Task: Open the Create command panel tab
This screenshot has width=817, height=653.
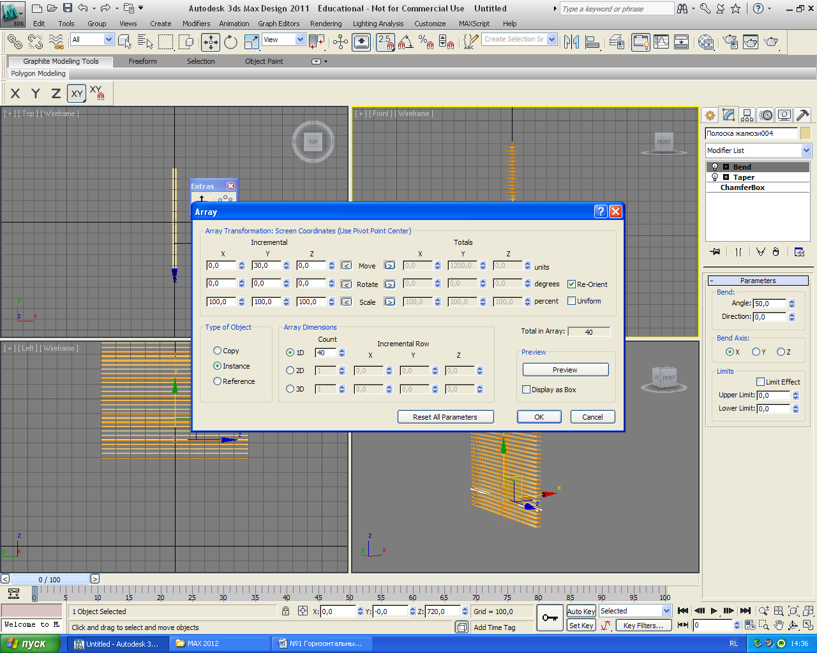Action: tap(710, 115)
